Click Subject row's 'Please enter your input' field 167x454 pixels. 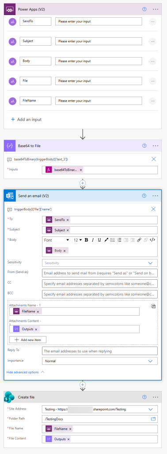[99, 41]
